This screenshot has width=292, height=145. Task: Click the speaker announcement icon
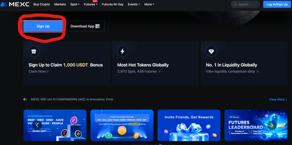pos(25,99)
